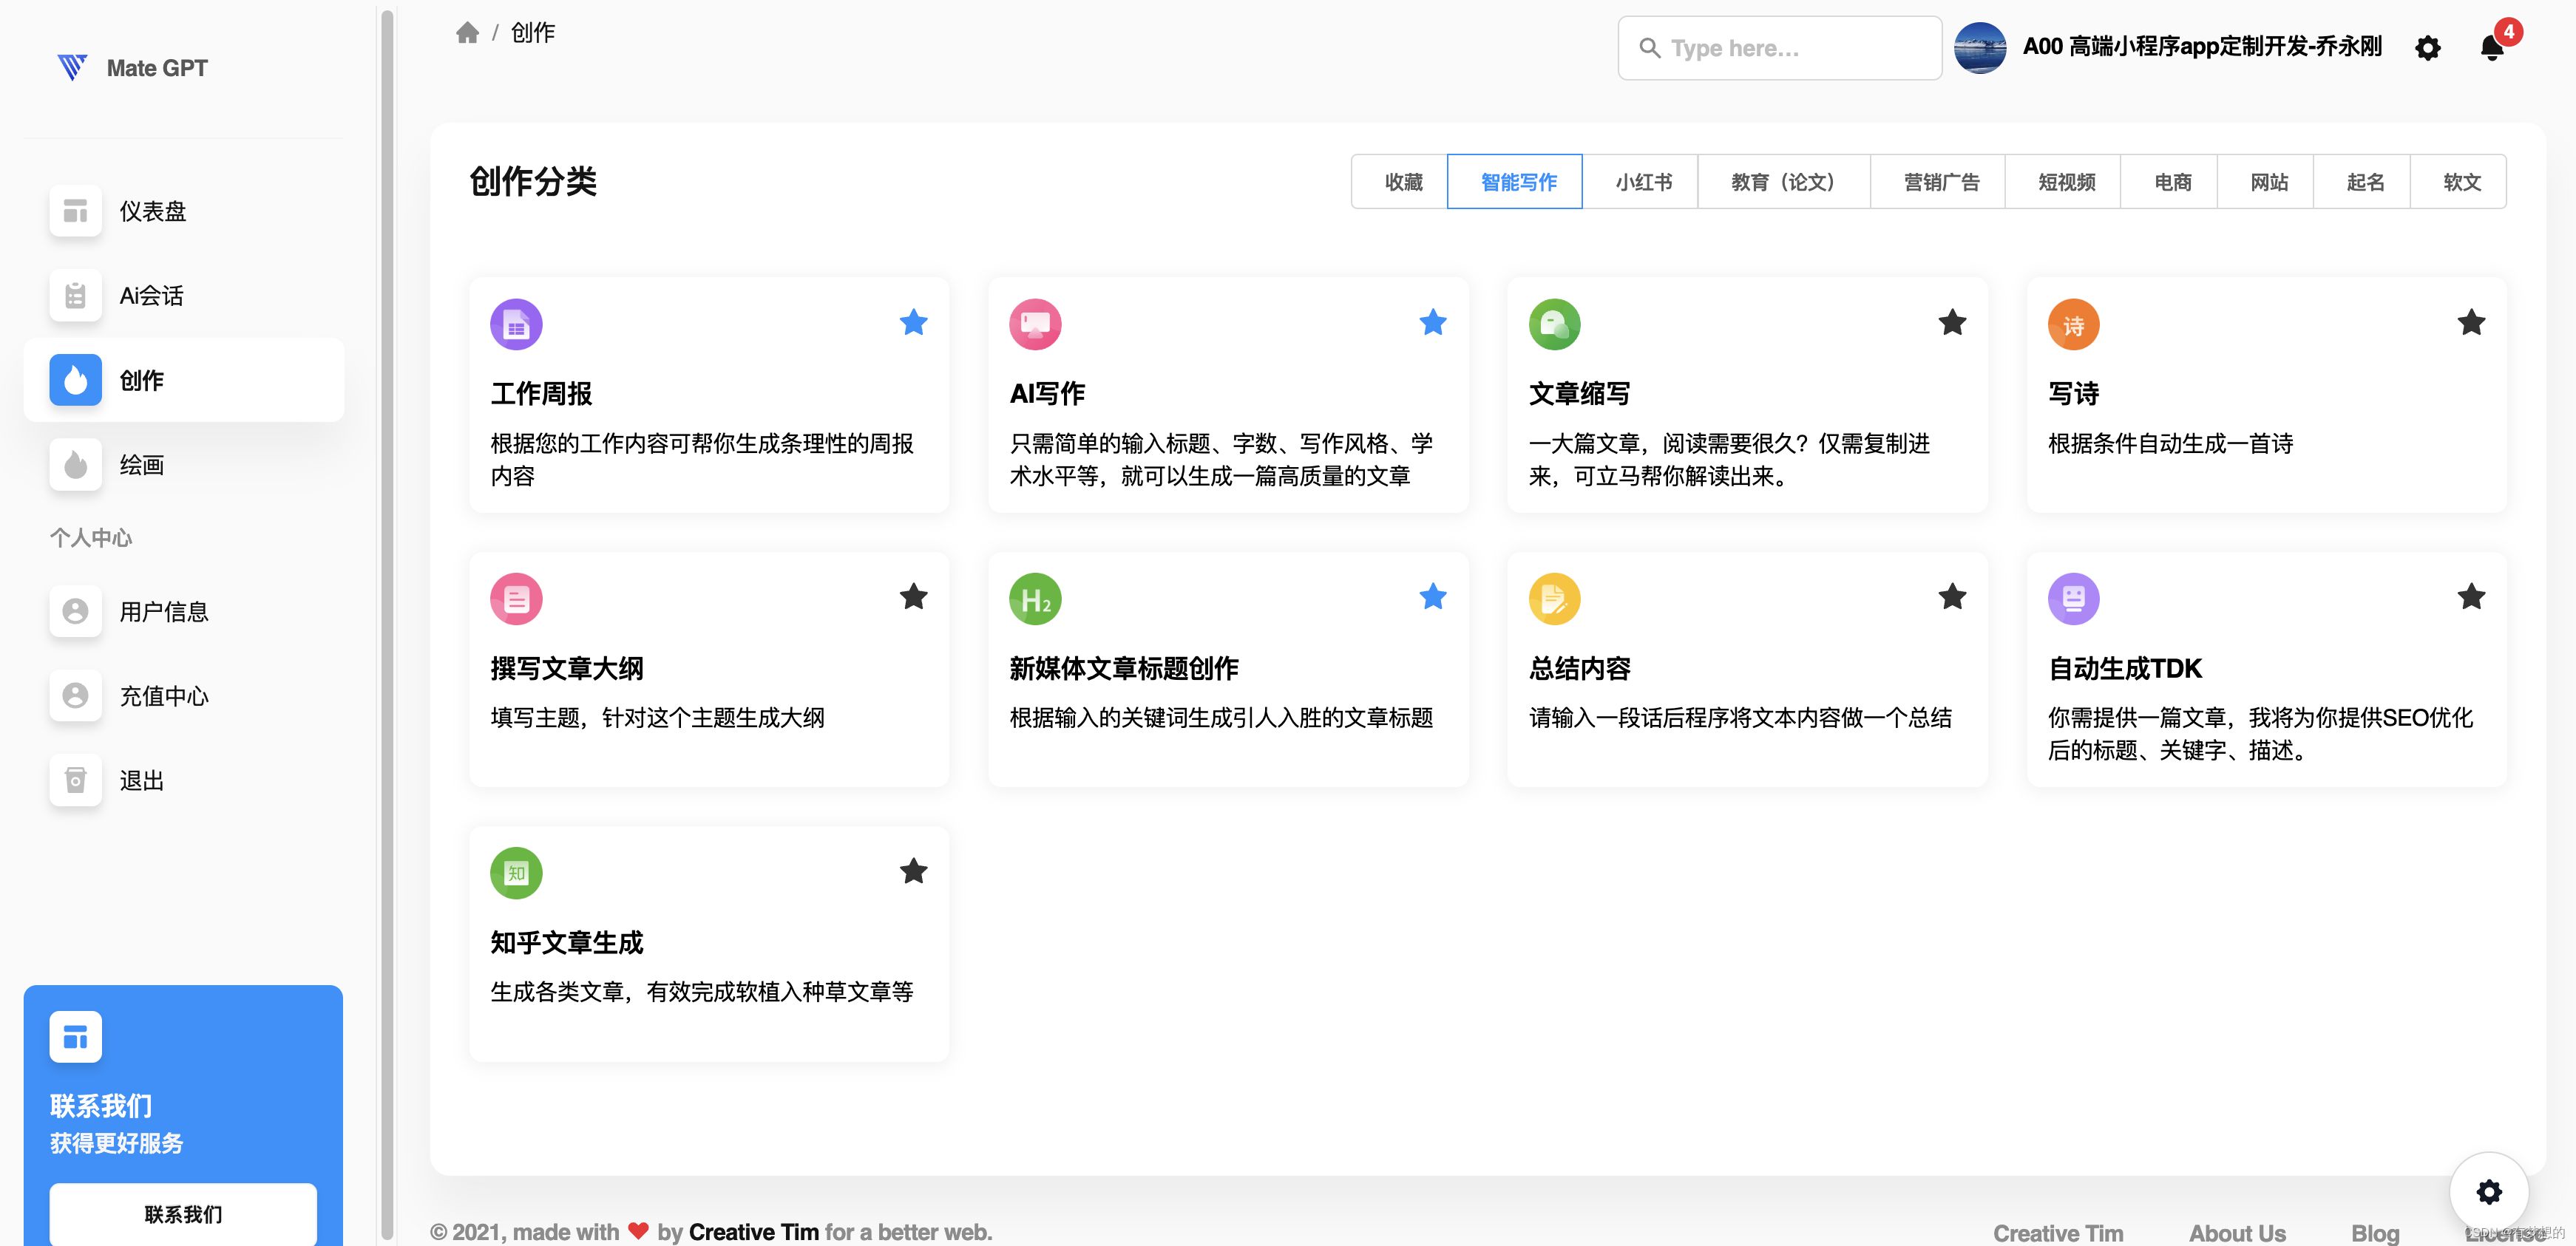Open the 软文 tab
Screen dimensions: 2576x1246
pyautogui.click(x=2458, y=182)
